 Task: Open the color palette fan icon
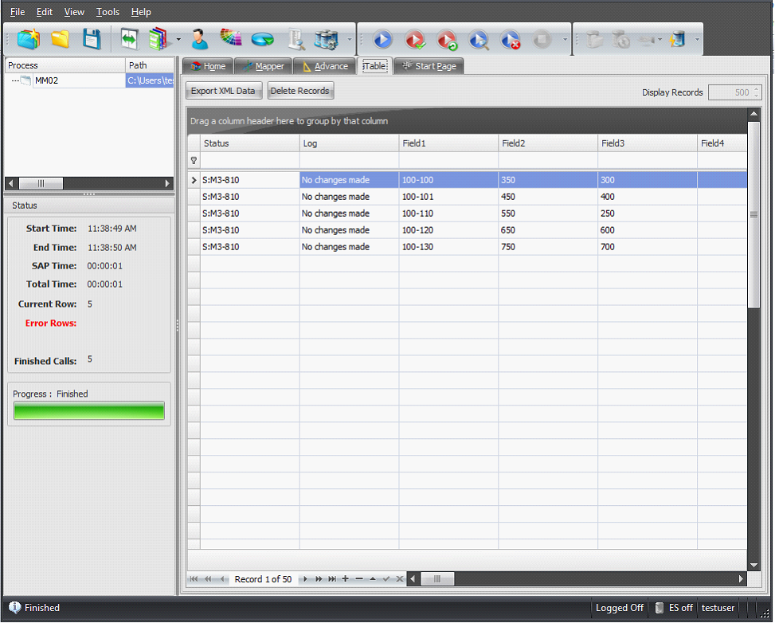(231, 38)
